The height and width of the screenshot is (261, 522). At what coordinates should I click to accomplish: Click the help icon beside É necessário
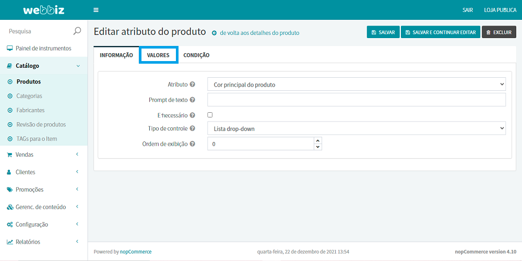[x=193, y=115]
